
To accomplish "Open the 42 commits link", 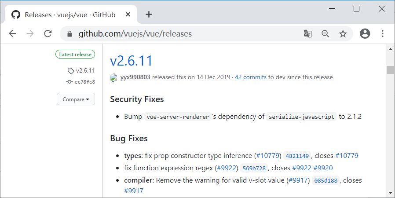I will click(251, 77).
